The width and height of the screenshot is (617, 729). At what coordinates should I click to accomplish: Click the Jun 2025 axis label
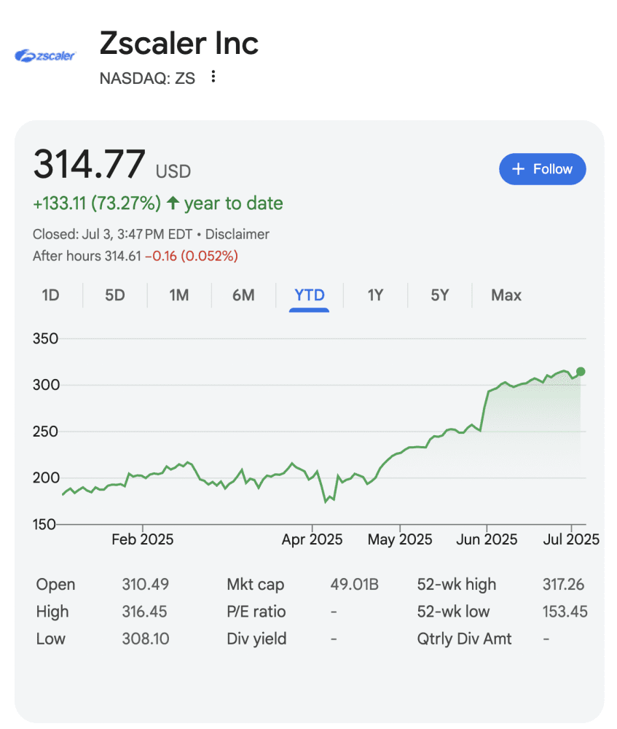(x=487, y=539)
